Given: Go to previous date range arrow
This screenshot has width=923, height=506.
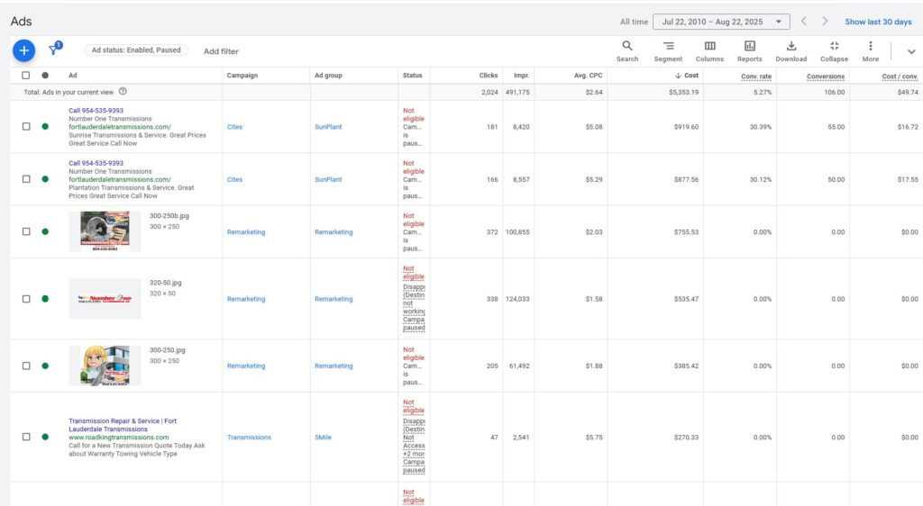Looking at the screenshot, I should [x=803, y=21].
